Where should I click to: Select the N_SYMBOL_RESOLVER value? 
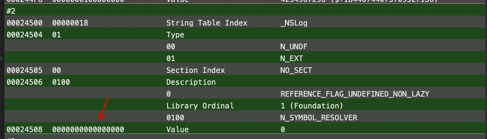[319, 118]
